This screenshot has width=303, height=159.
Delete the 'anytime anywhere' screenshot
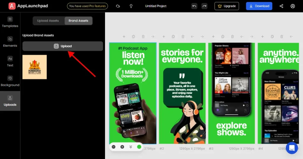coord(282,36)
